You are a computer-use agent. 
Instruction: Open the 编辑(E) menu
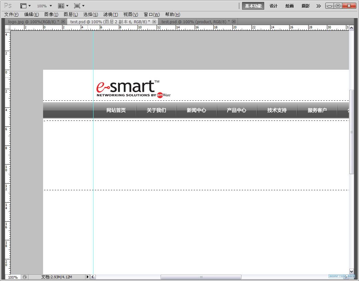(31, 14)
